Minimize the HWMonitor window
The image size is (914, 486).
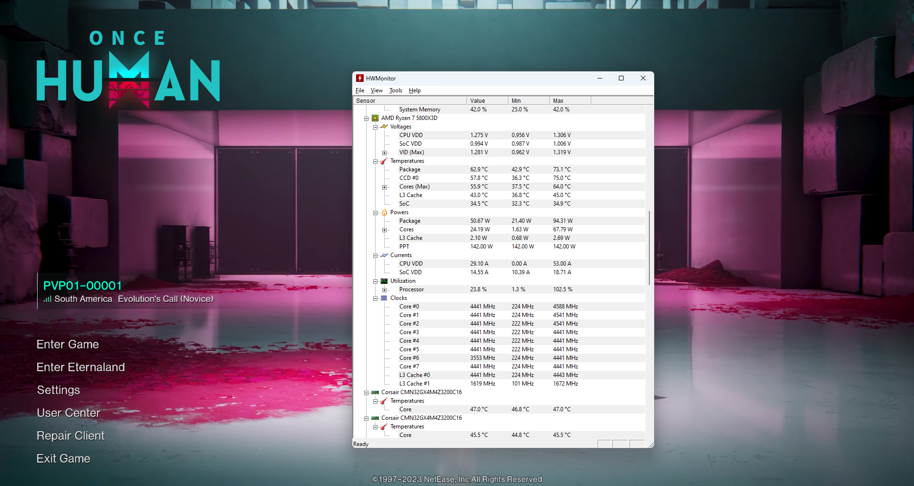pos(600,78)
